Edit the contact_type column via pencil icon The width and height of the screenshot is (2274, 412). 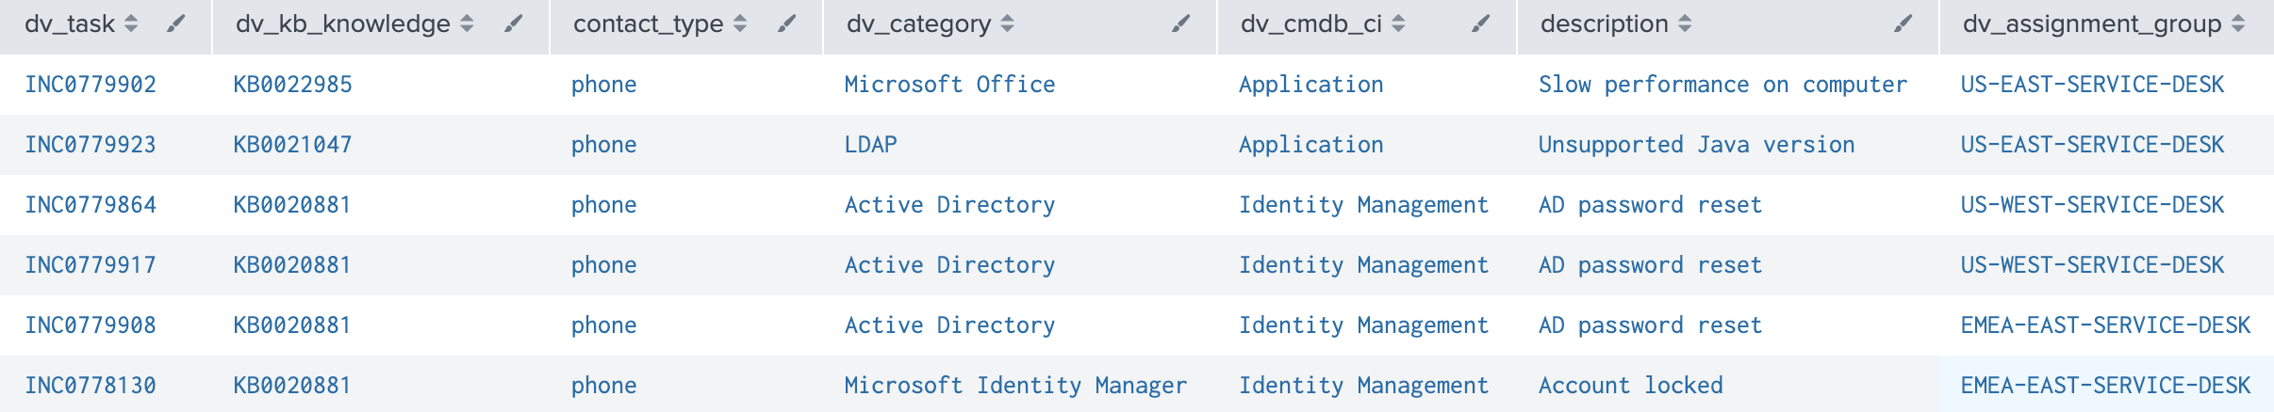tap(787, 24)
